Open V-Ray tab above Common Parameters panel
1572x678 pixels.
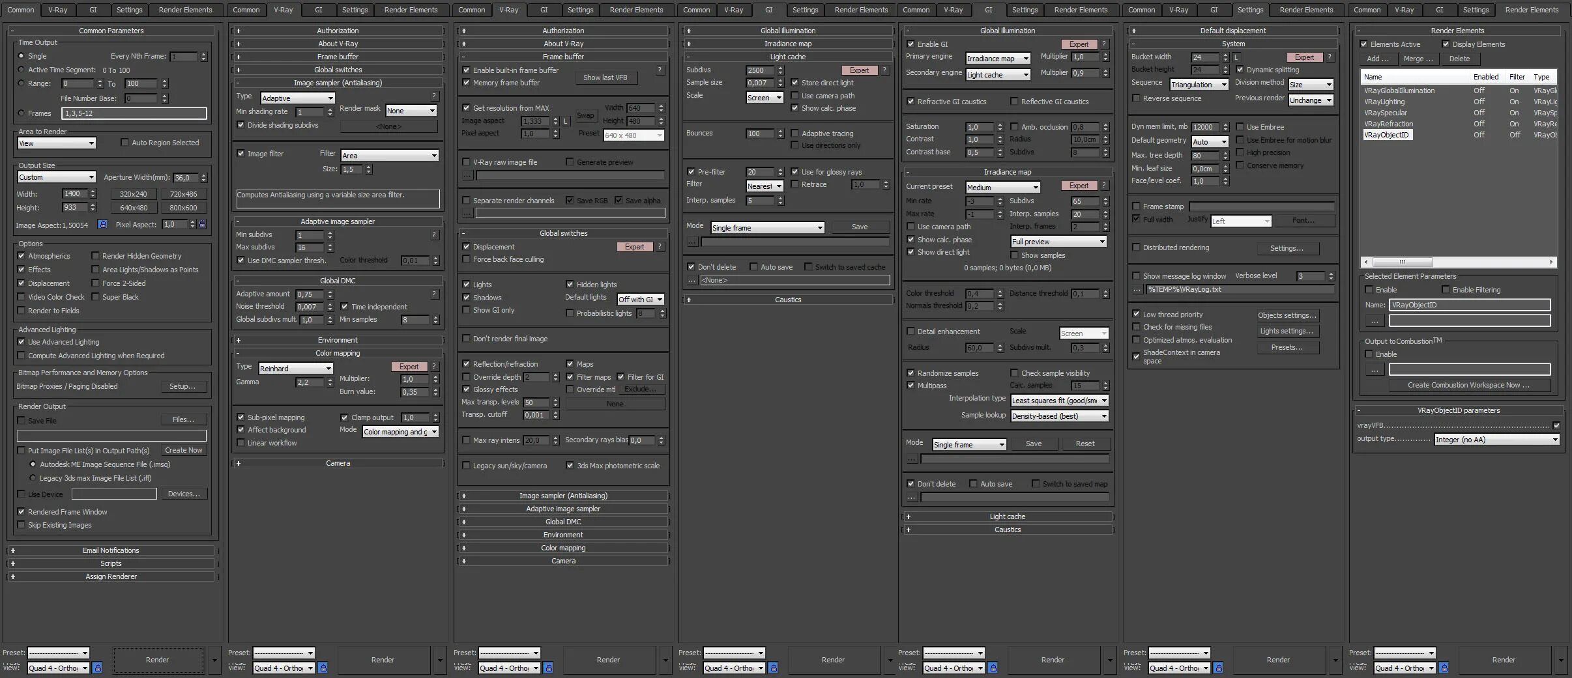tap(58, 10)
